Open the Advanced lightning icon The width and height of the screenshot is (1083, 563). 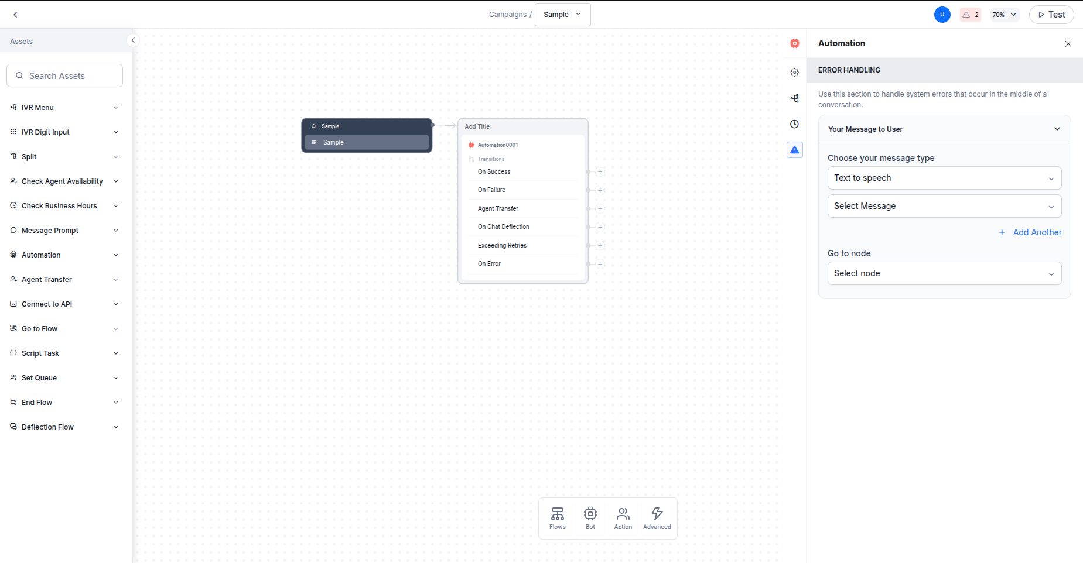(x=657, y=518)
